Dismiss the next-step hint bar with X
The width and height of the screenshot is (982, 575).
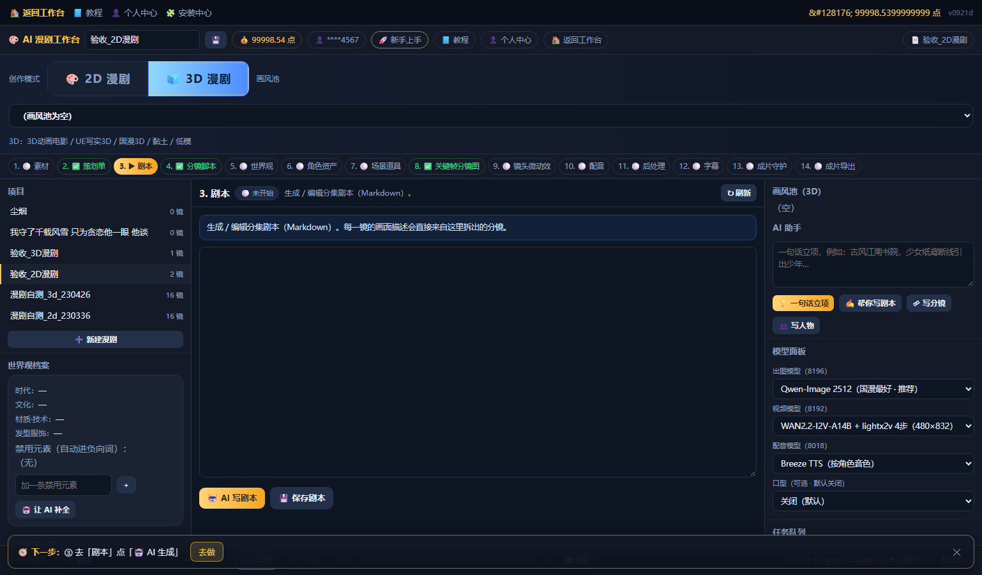click(956, 552)
